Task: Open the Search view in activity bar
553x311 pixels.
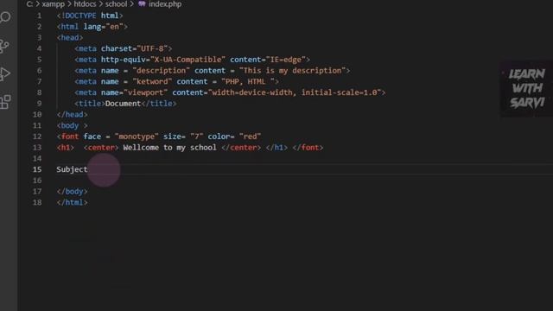Action: (5, 17)
